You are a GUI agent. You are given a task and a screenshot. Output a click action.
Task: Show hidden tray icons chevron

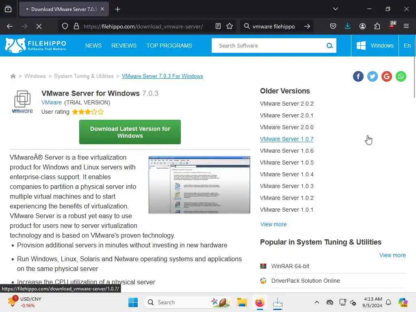[x=317, y=302]
